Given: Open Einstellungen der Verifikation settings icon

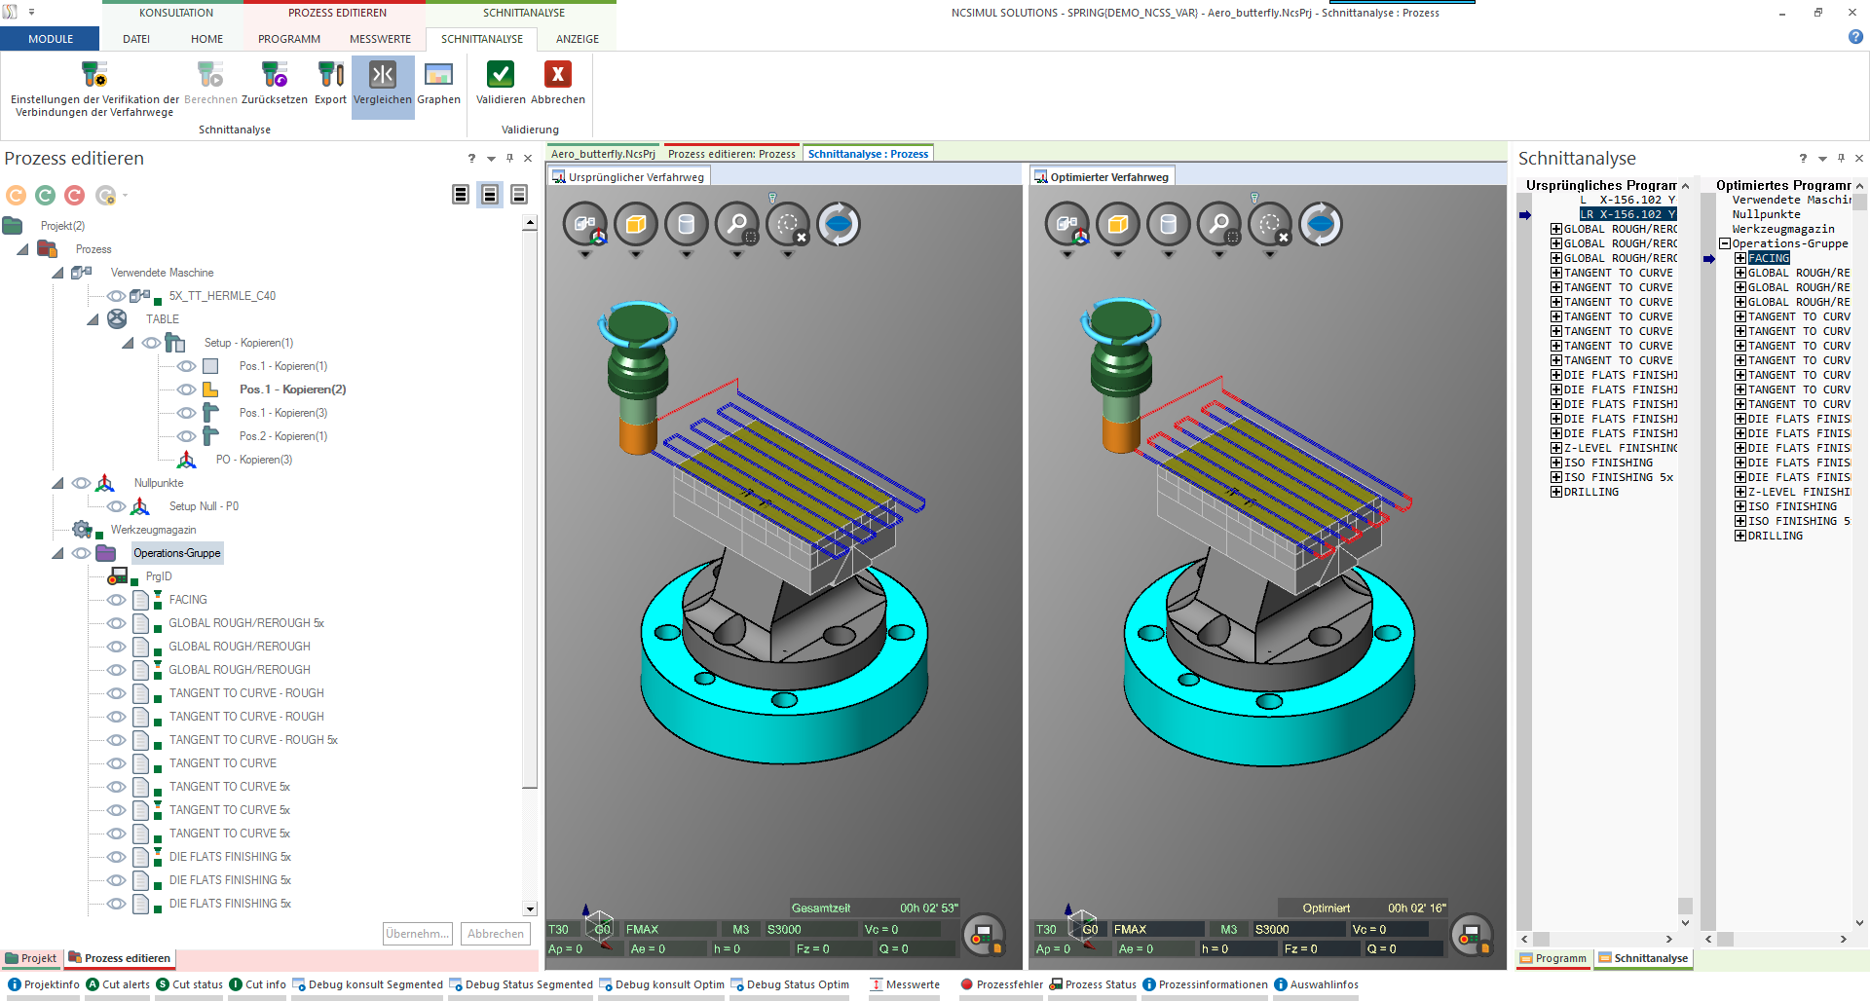Looking at the screenshot, I should [x=94, y=76].
